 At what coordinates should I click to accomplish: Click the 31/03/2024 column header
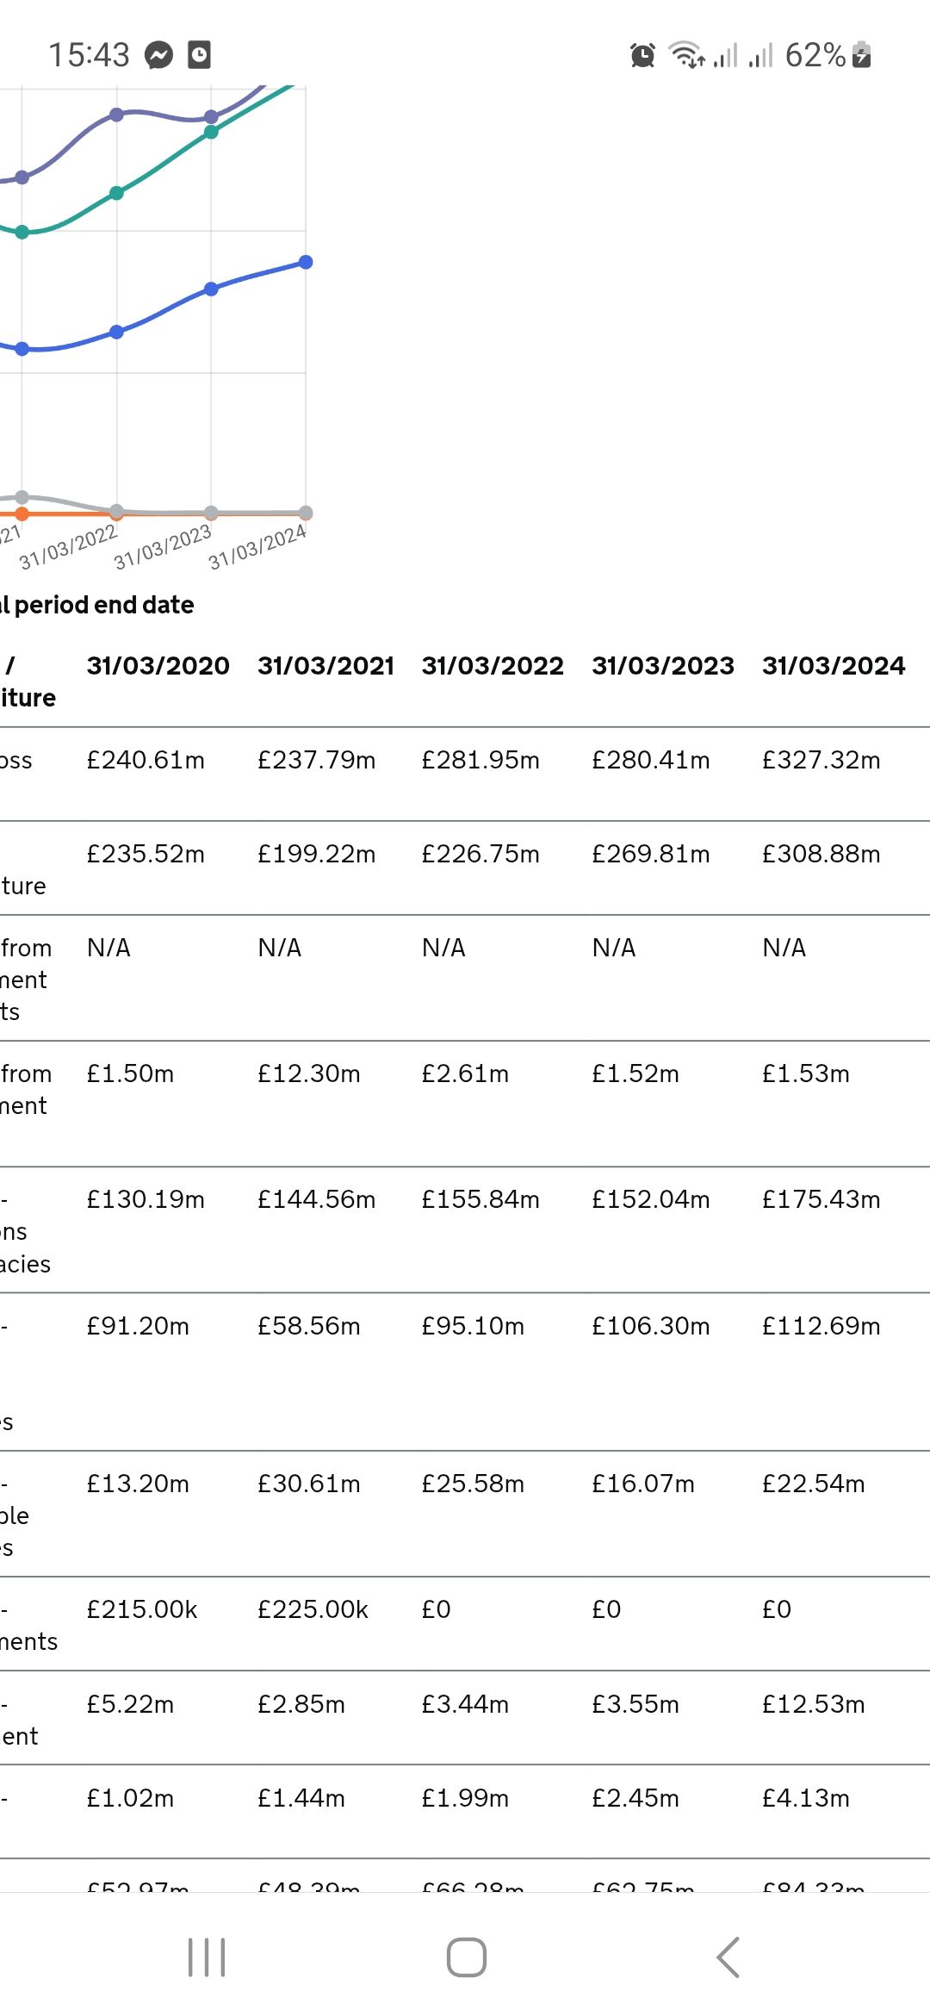pos(834,666)
